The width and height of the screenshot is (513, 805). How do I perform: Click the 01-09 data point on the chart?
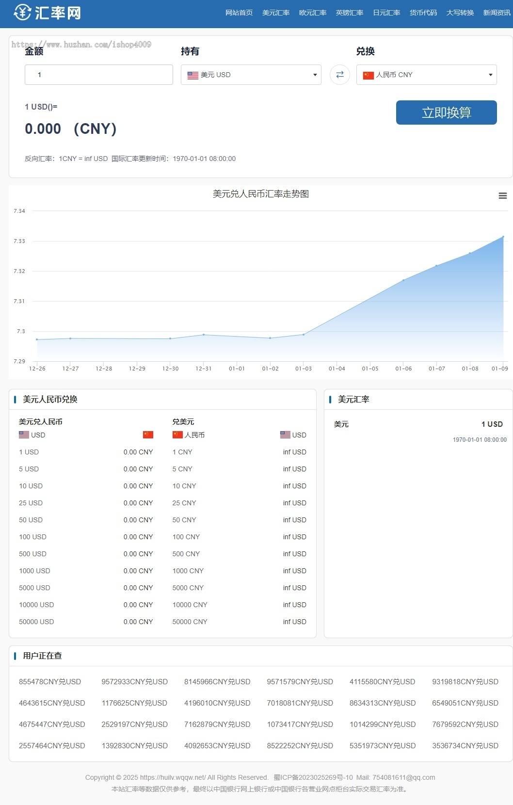coord(503,237)
